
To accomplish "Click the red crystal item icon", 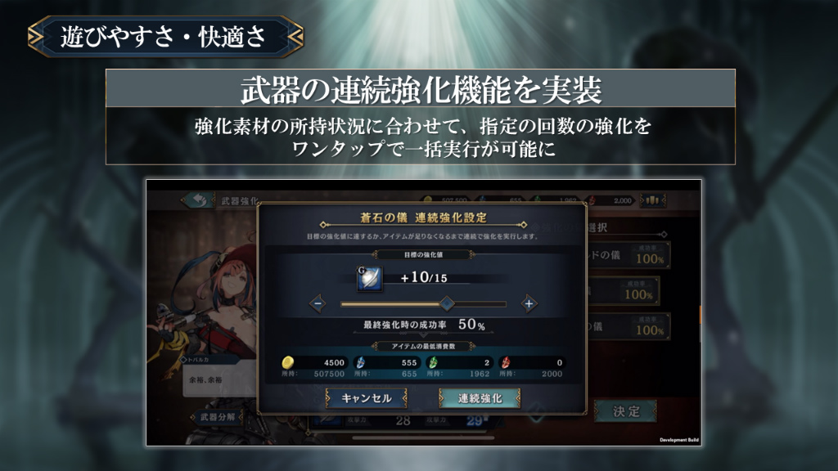I will [x=505, y=362].
